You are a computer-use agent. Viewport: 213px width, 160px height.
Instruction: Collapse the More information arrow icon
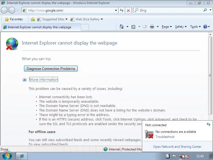(24, 80)
